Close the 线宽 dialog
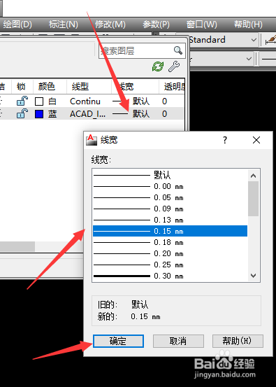Image resolution: width=276 pixels, height=387 pixels. tap(256, 140)
